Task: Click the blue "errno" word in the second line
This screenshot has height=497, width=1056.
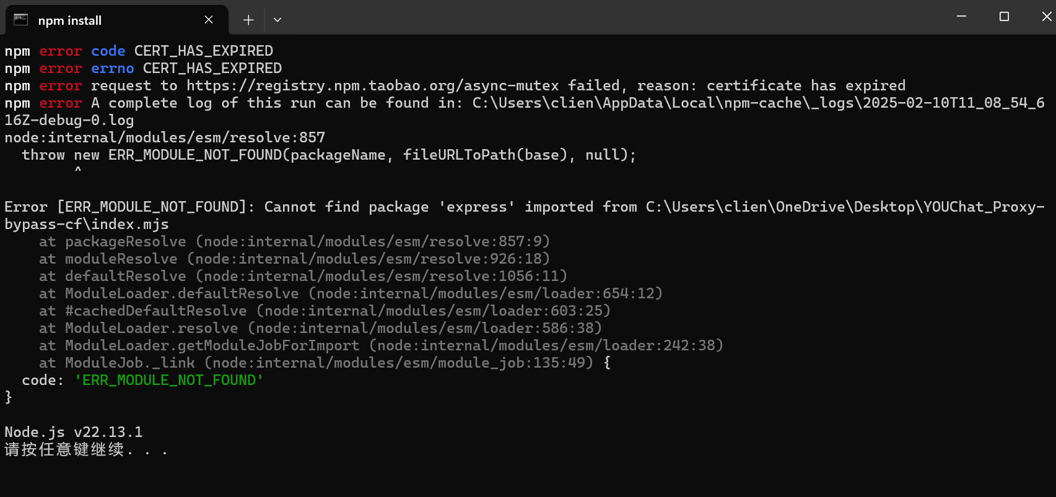Action: click(x=112, y=68)
